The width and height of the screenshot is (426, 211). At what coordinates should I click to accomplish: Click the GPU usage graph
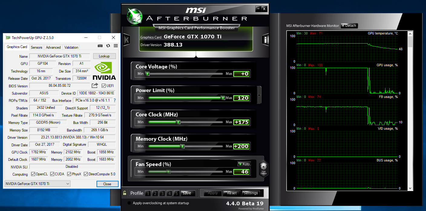click(x=347, y=80)
